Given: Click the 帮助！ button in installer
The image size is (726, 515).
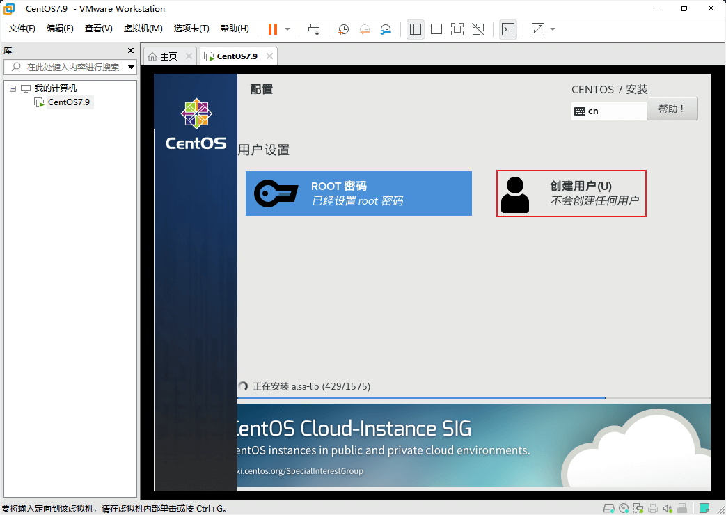Looking at the screenshot, I should [x=672, y=109].
